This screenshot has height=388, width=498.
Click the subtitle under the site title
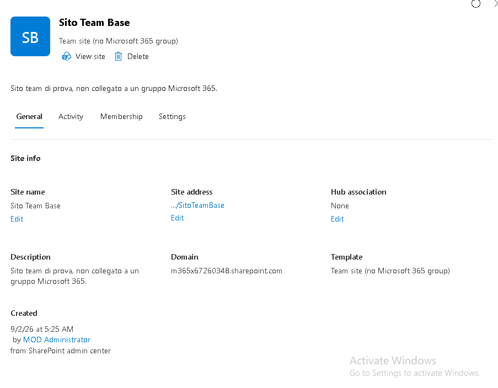point(119,41)
